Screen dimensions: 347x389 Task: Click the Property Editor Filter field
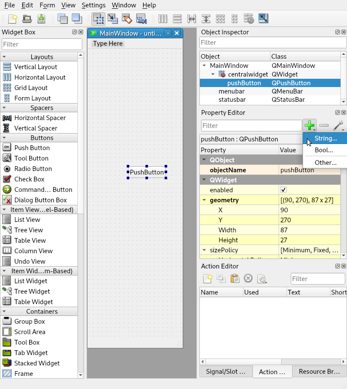pyautogui.click(x=251, y=126)
